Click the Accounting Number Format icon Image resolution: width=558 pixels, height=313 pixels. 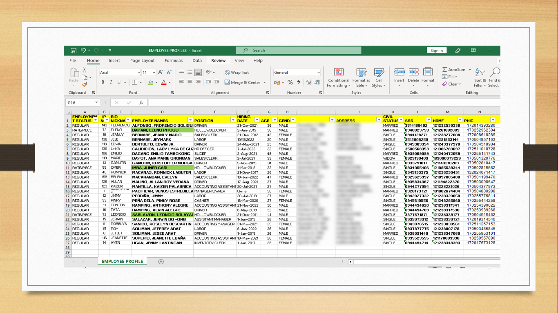(278, 82)
